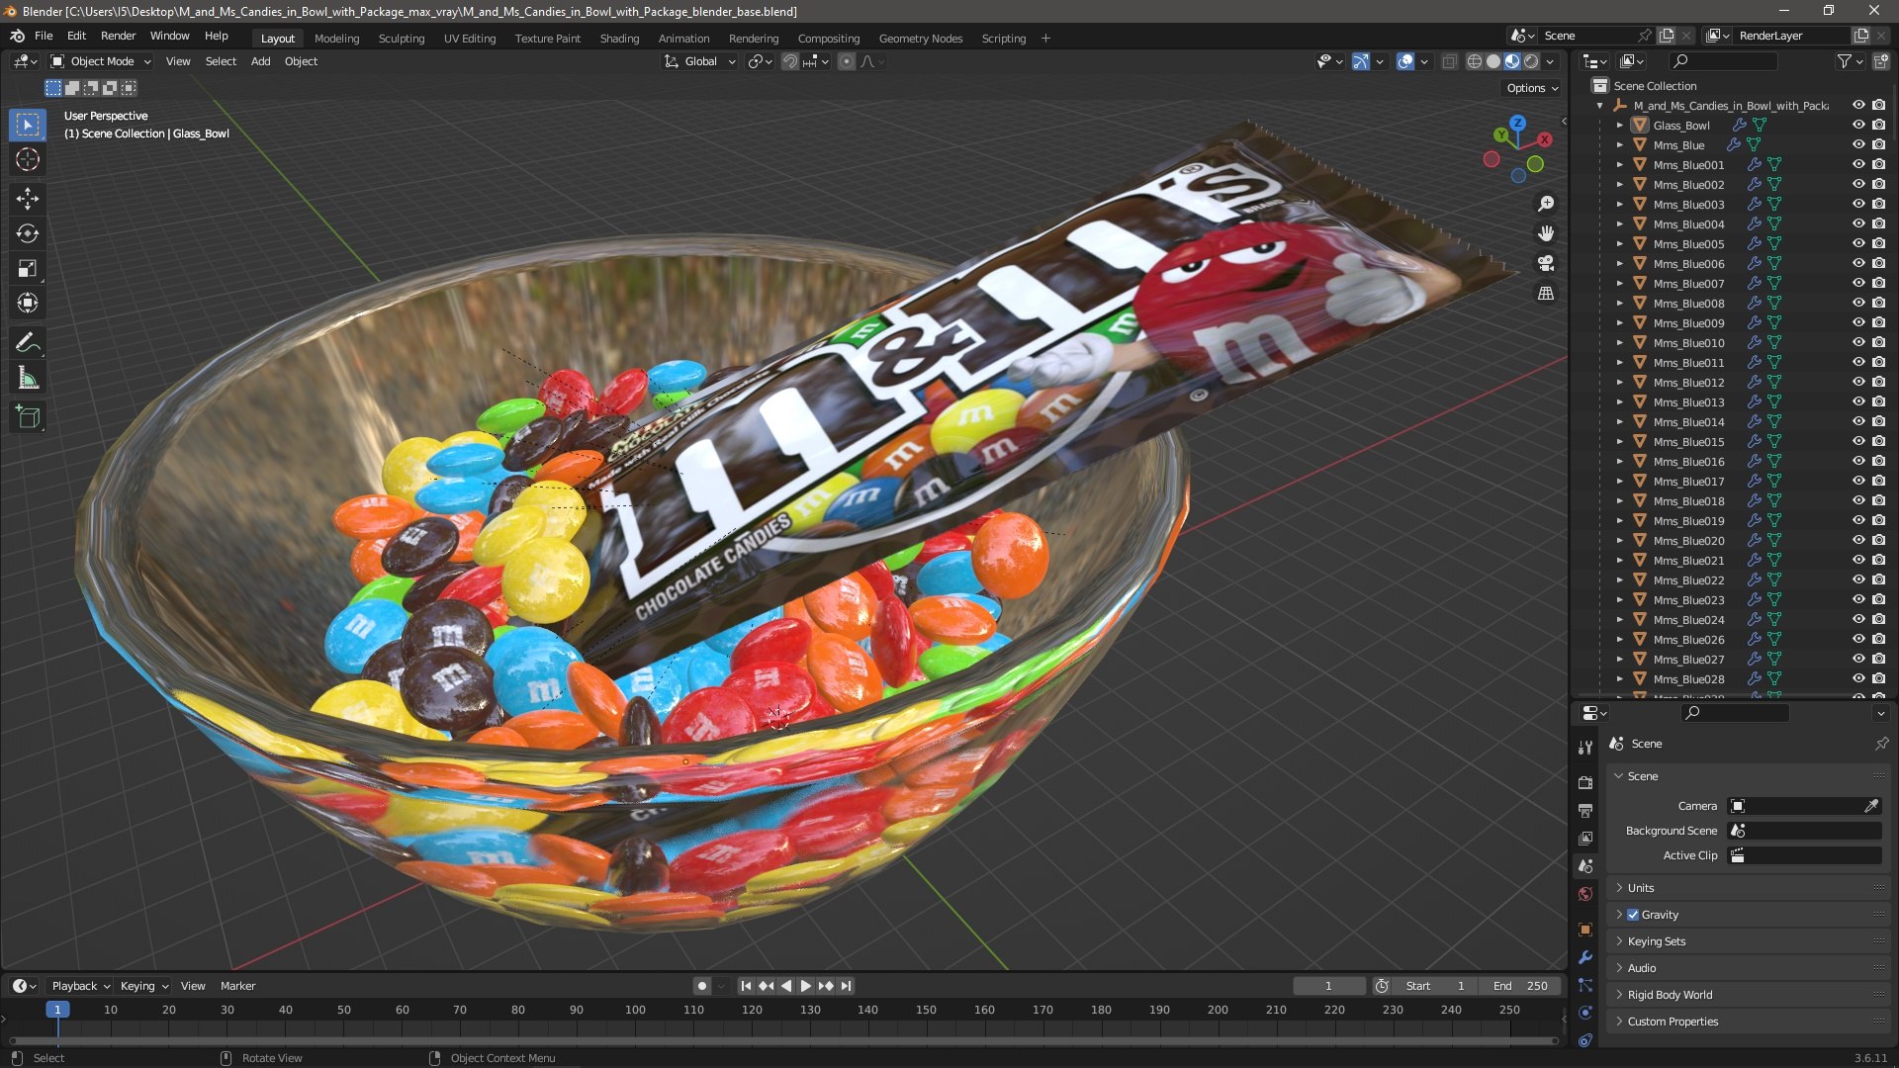Click the Camera field in Scene properties

click(1804, 806)
